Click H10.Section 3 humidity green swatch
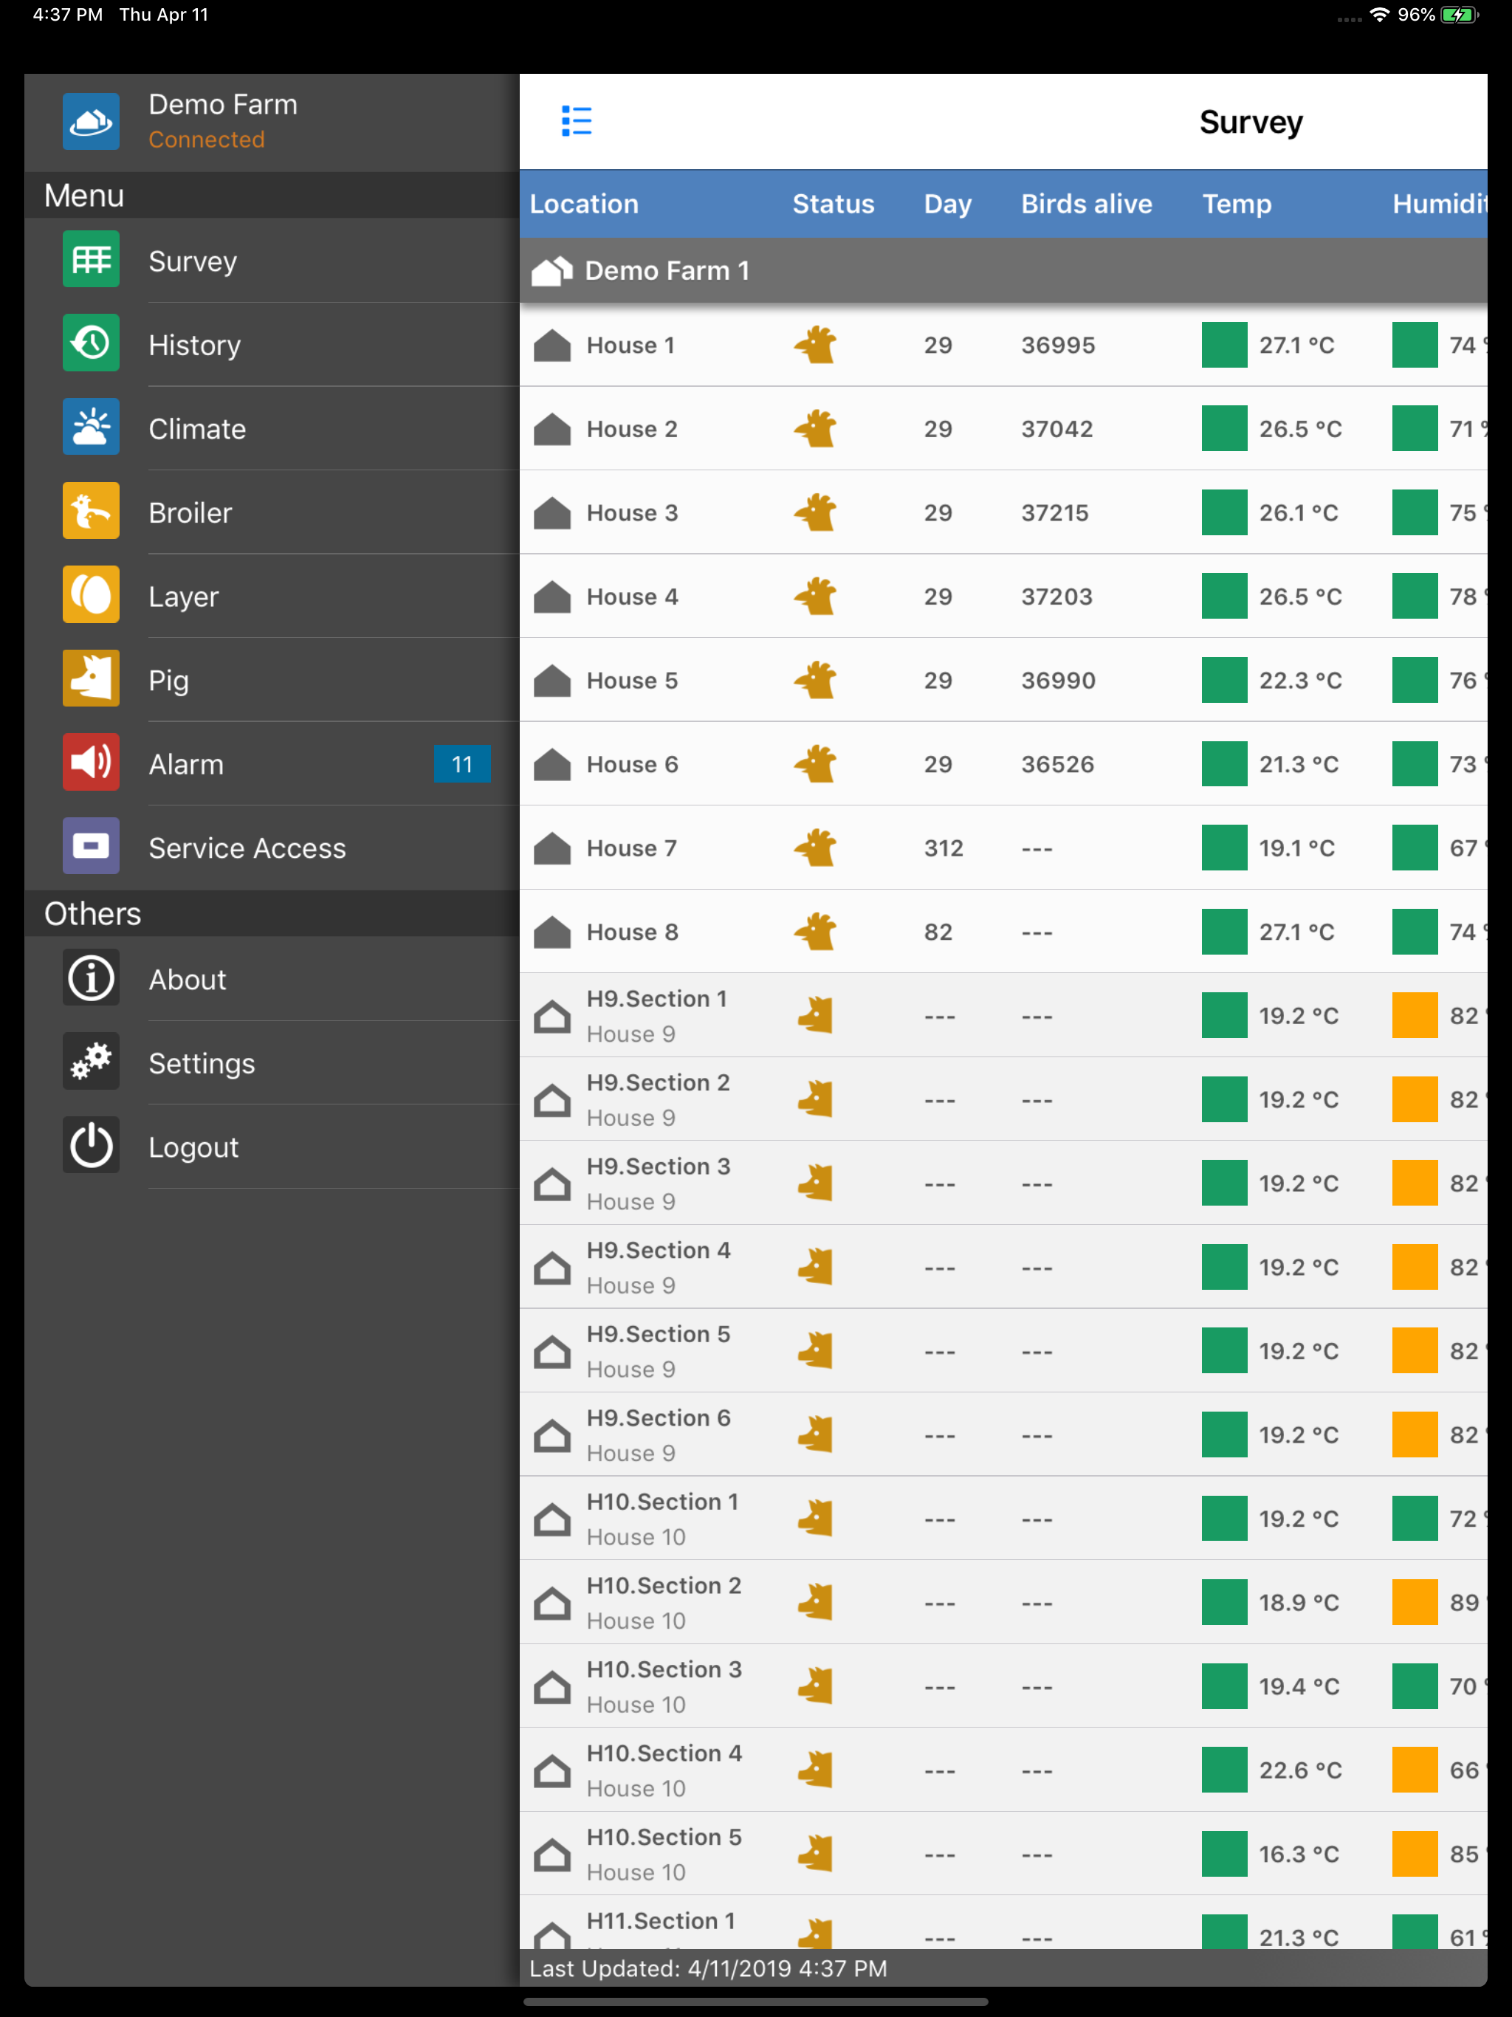The width and height of the screenshot is (1512, 2017). point(1415,1687)
